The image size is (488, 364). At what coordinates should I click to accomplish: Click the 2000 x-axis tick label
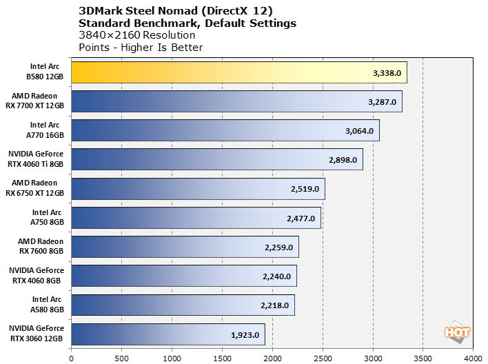point(272,358)
